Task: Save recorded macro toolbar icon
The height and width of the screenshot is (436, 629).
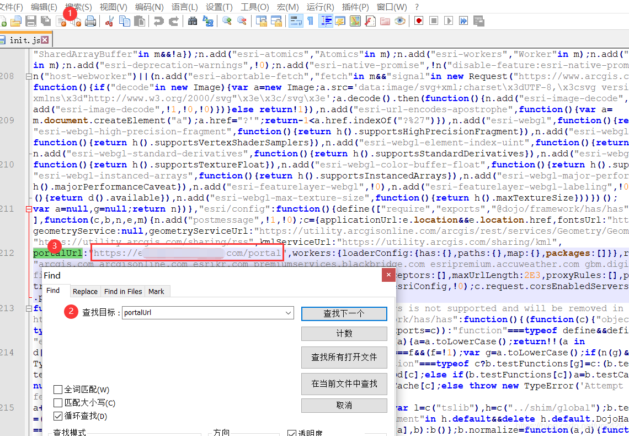Action: [x=478, y=21]
